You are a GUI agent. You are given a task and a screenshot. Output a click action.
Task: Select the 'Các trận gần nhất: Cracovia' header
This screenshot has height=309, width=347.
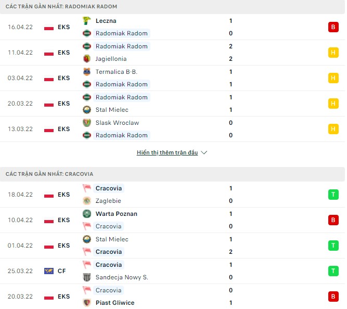pos(50,174)
